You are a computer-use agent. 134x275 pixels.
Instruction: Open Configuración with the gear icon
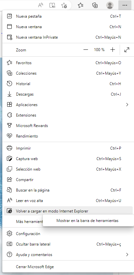9,234
